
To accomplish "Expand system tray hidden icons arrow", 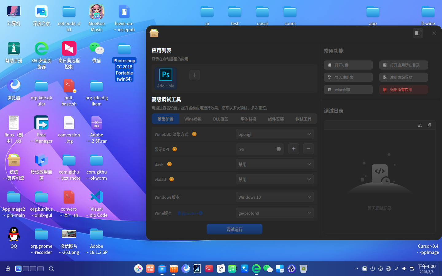I will click(357, 269).
